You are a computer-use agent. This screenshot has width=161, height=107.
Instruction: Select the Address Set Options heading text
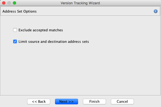coord(19,12)
